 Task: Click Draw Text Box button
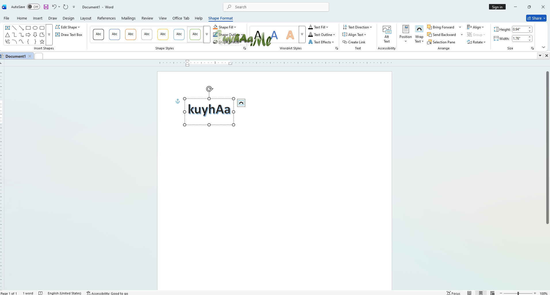coord(69,34)
